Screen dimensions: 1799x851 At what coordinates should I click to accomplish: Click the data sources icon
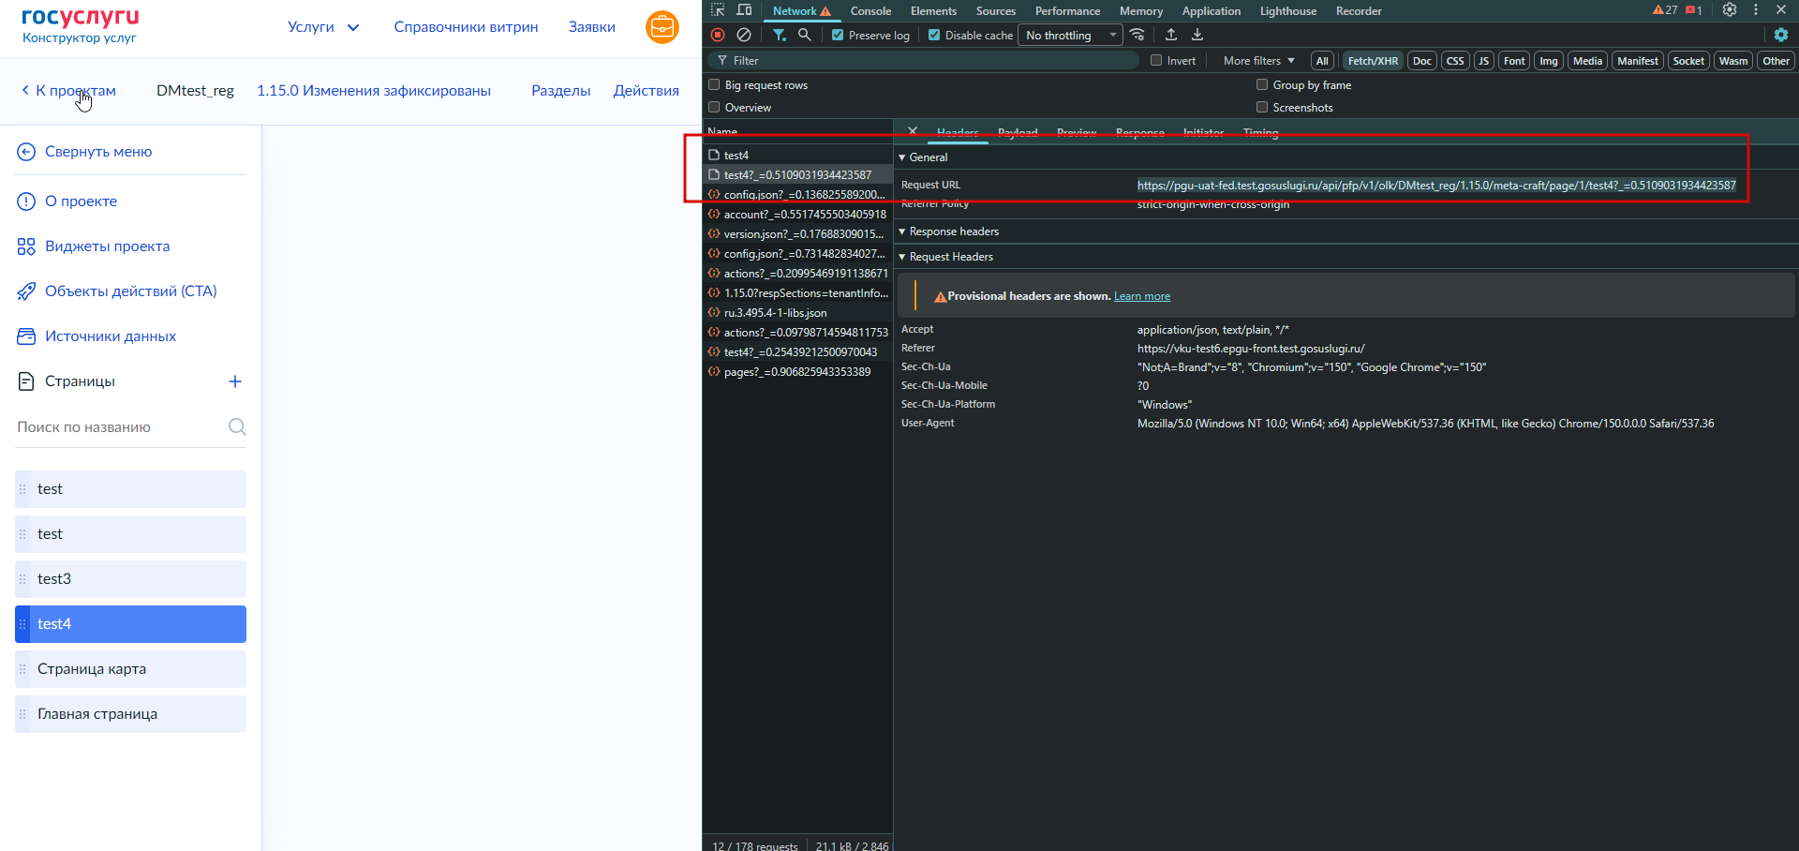[26, 336]
